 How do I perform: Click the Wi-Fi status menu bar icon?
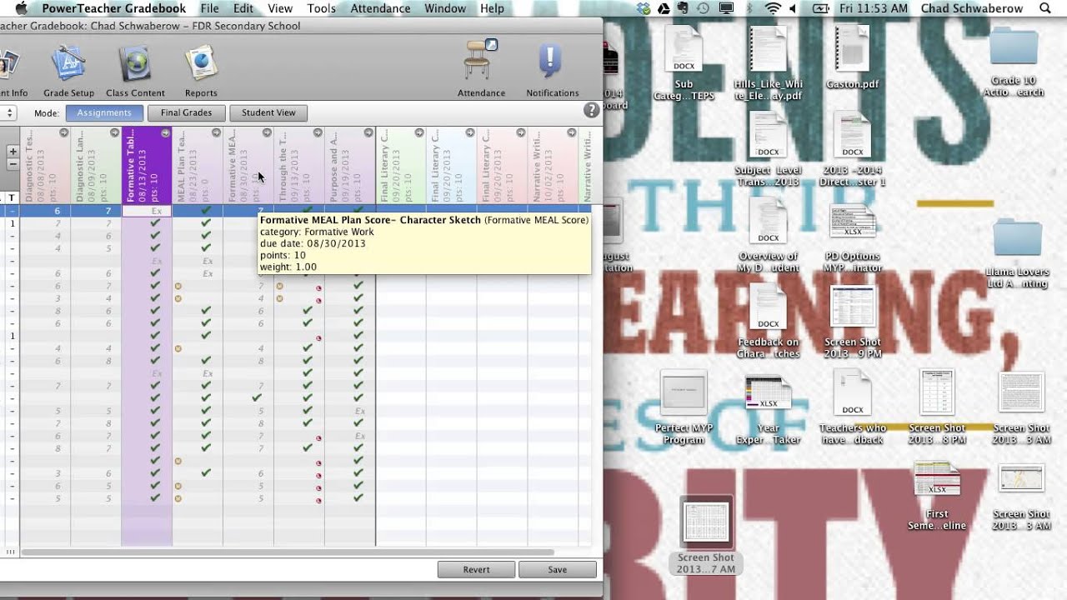coord(773,8)
